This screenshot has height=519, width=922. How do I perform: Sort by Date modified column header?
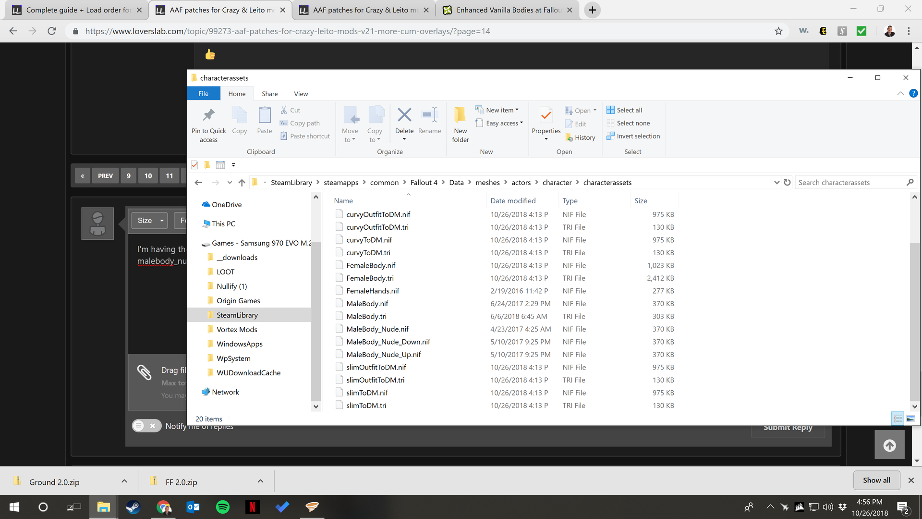coord(513,201)
